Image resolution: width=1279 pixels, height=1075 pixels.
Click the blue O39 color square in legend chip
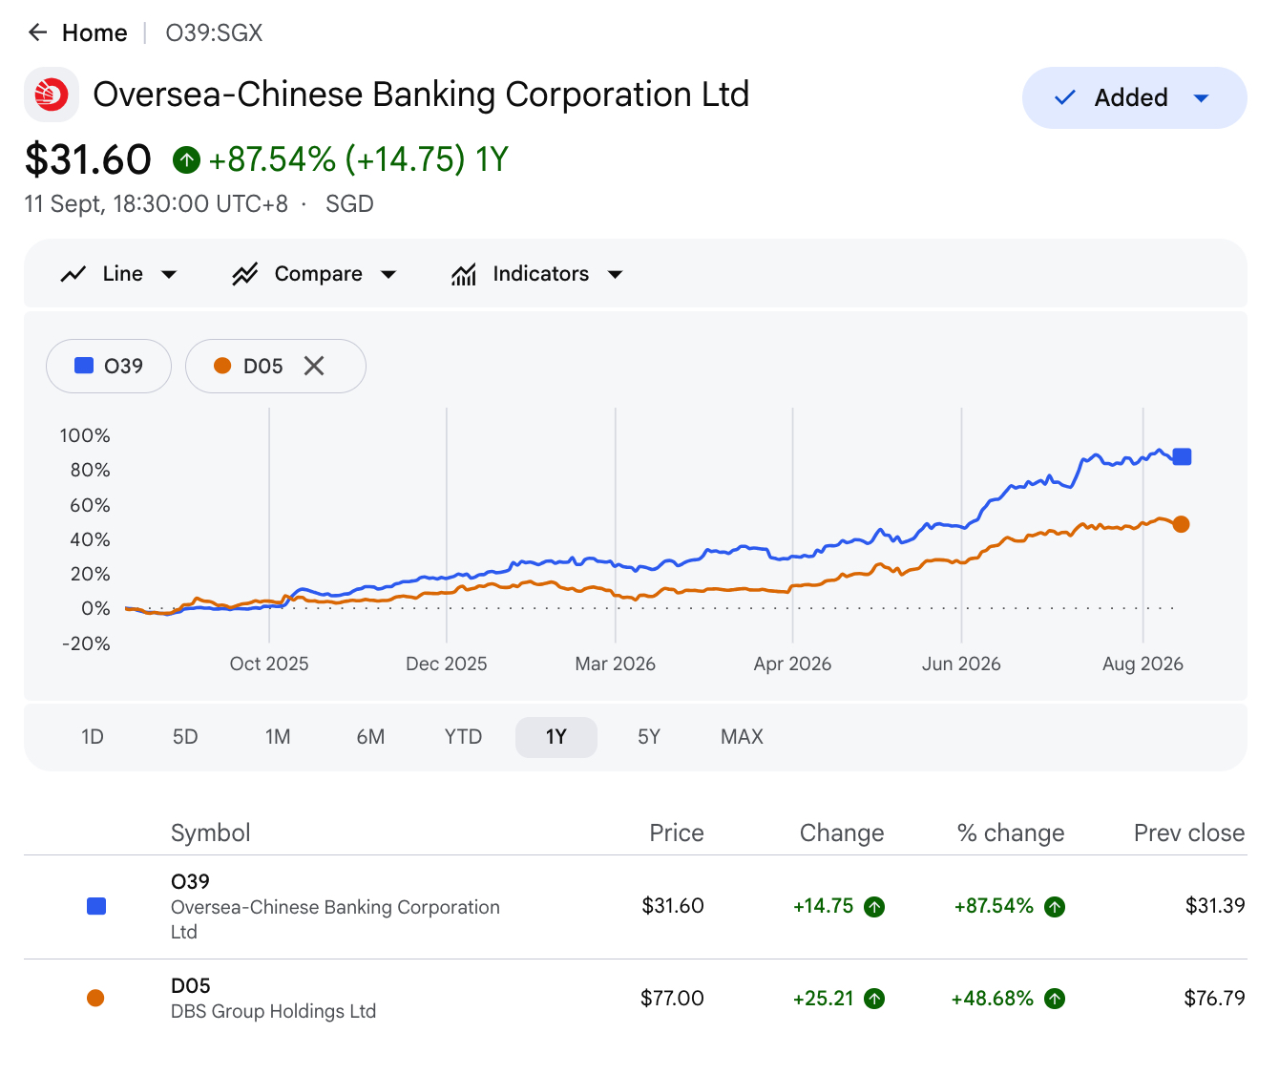point(84,366)
